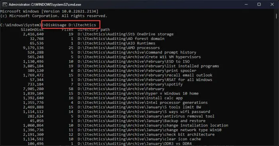
Task: Click the 'January\5 tools limit BW' path row
Action: (x=139, y=107)
